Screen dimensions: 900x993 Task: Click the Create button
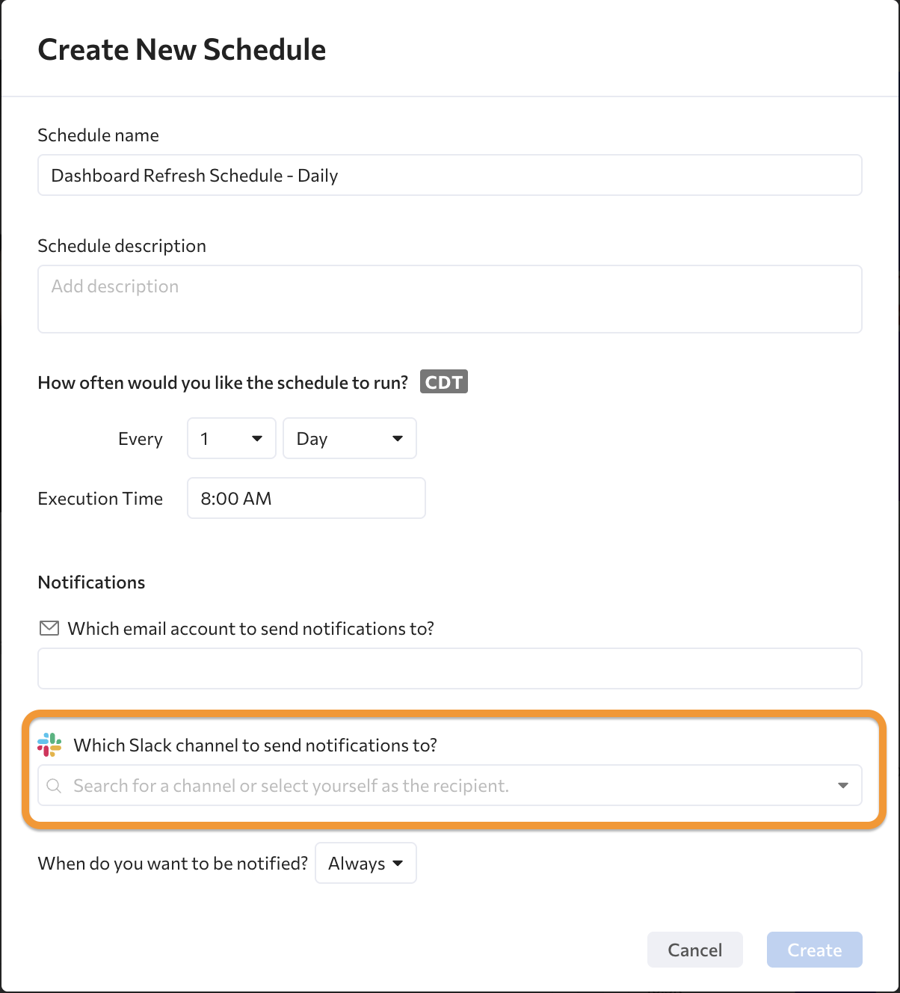tap(815, 950)
